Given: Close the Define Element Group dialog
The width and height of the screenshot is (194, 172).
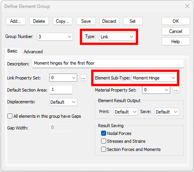Looking at the screenshot, I should pyautogui.click(x=187, y=6).
